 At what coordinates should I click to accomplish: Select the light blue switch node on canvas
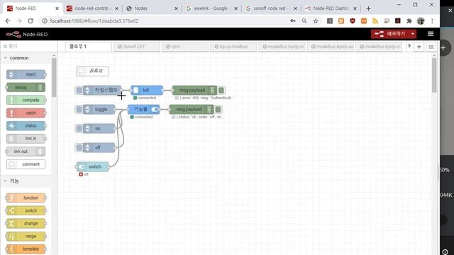[x=93, y=166]
